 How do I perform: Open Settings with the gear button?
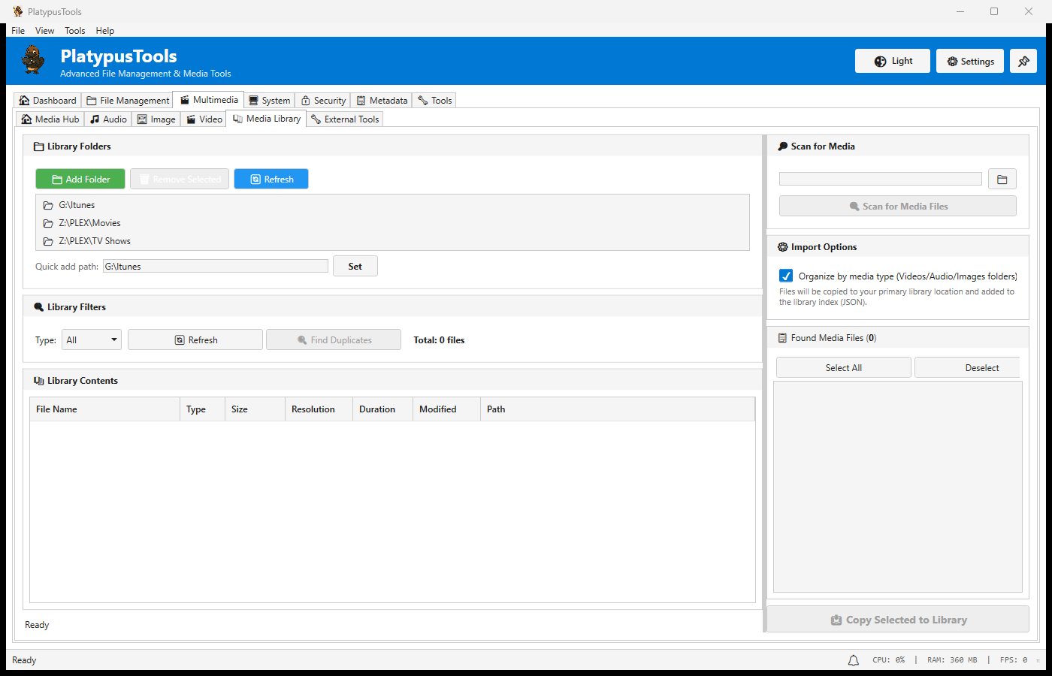click(x=970, y=62)
